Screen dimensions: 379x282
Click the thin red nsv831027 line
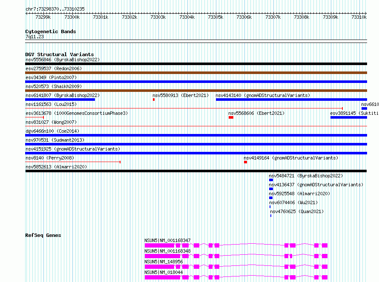pyautogui.click(x=196, y=126)
